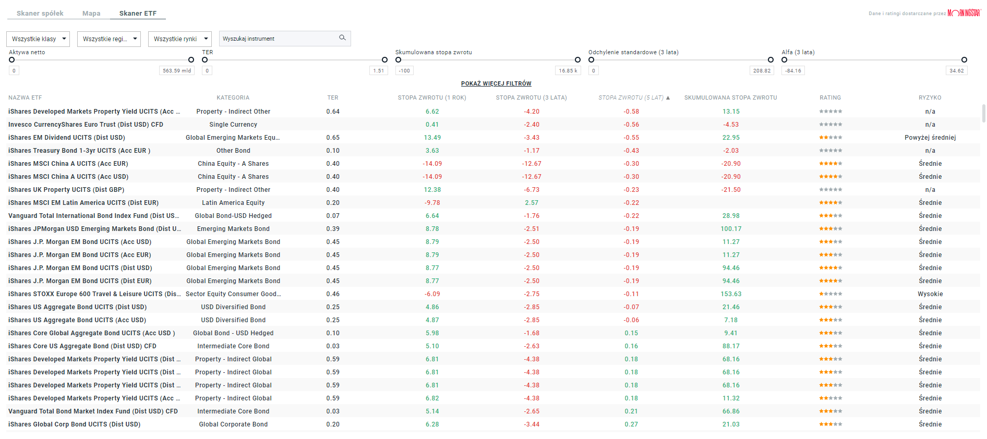Click the sort arrow beside Stopa zwrotu (5 lat)
The image size is (987, 439).
coord(668,97)
